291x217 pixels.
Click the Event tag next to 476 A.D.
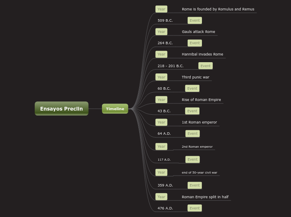[x=195, y=208]
